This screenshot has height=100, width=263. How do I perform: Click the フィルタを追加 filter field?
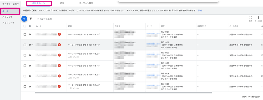[x=44, y=19]
